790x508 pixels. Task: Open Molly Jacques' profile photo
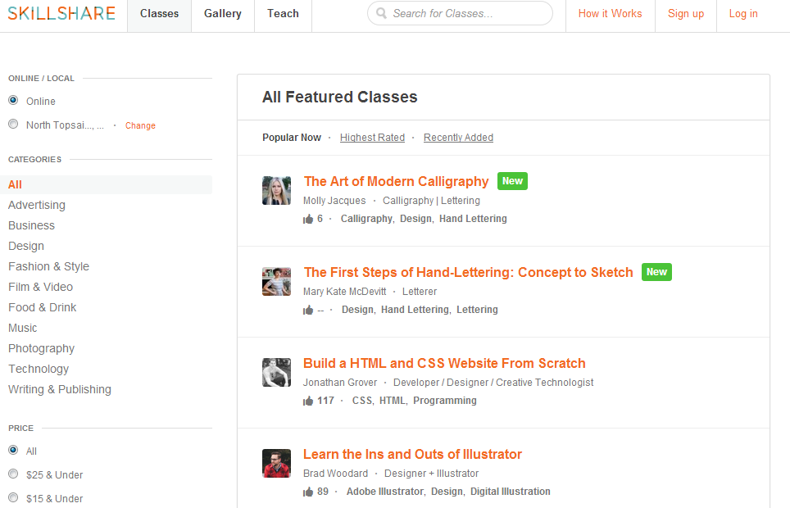[277, 190]
